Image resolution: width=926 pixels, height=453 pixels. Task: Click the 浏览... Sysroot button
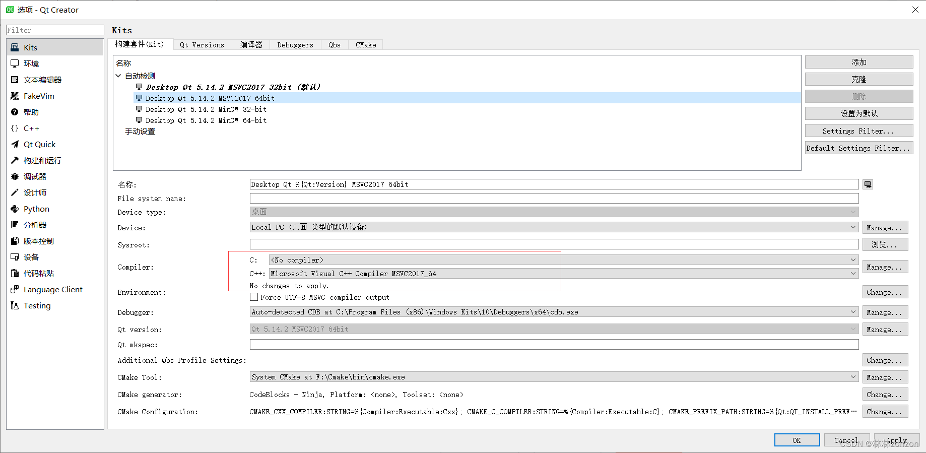click(x=885, y=244)
